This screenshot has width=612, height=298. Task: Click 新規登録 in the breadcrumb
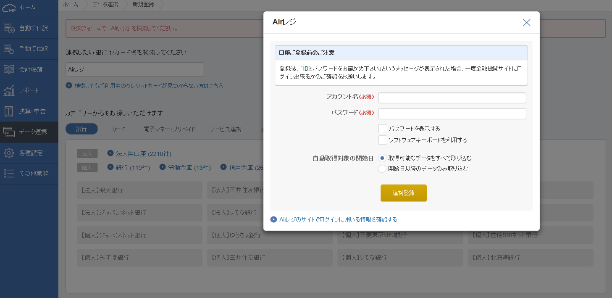click(x=143, y=4)
